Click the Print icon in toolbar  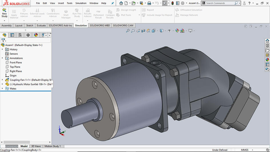149,3
